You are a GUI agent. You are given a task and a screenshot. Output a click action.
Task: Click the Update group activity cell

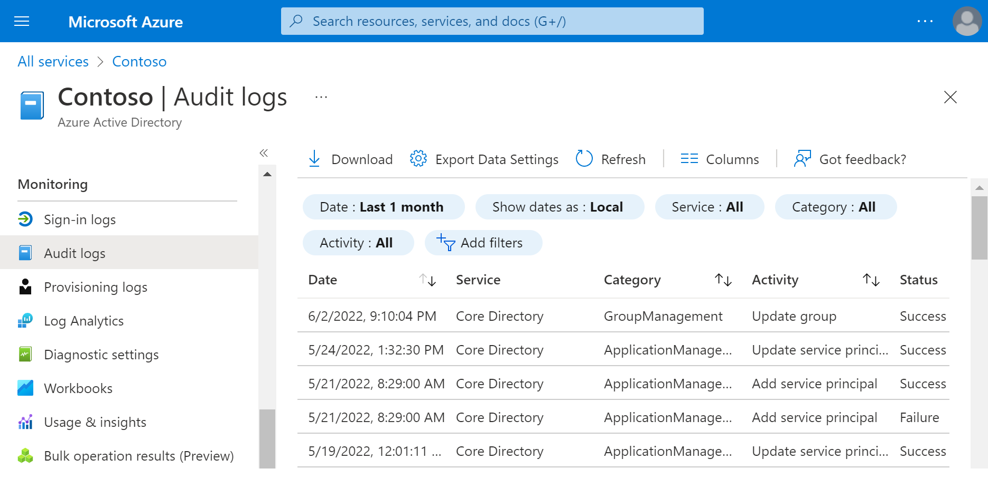tap(794, 317)
